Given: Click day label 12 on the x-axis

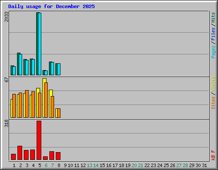Looking at the screenshot, I should (83, 165).
